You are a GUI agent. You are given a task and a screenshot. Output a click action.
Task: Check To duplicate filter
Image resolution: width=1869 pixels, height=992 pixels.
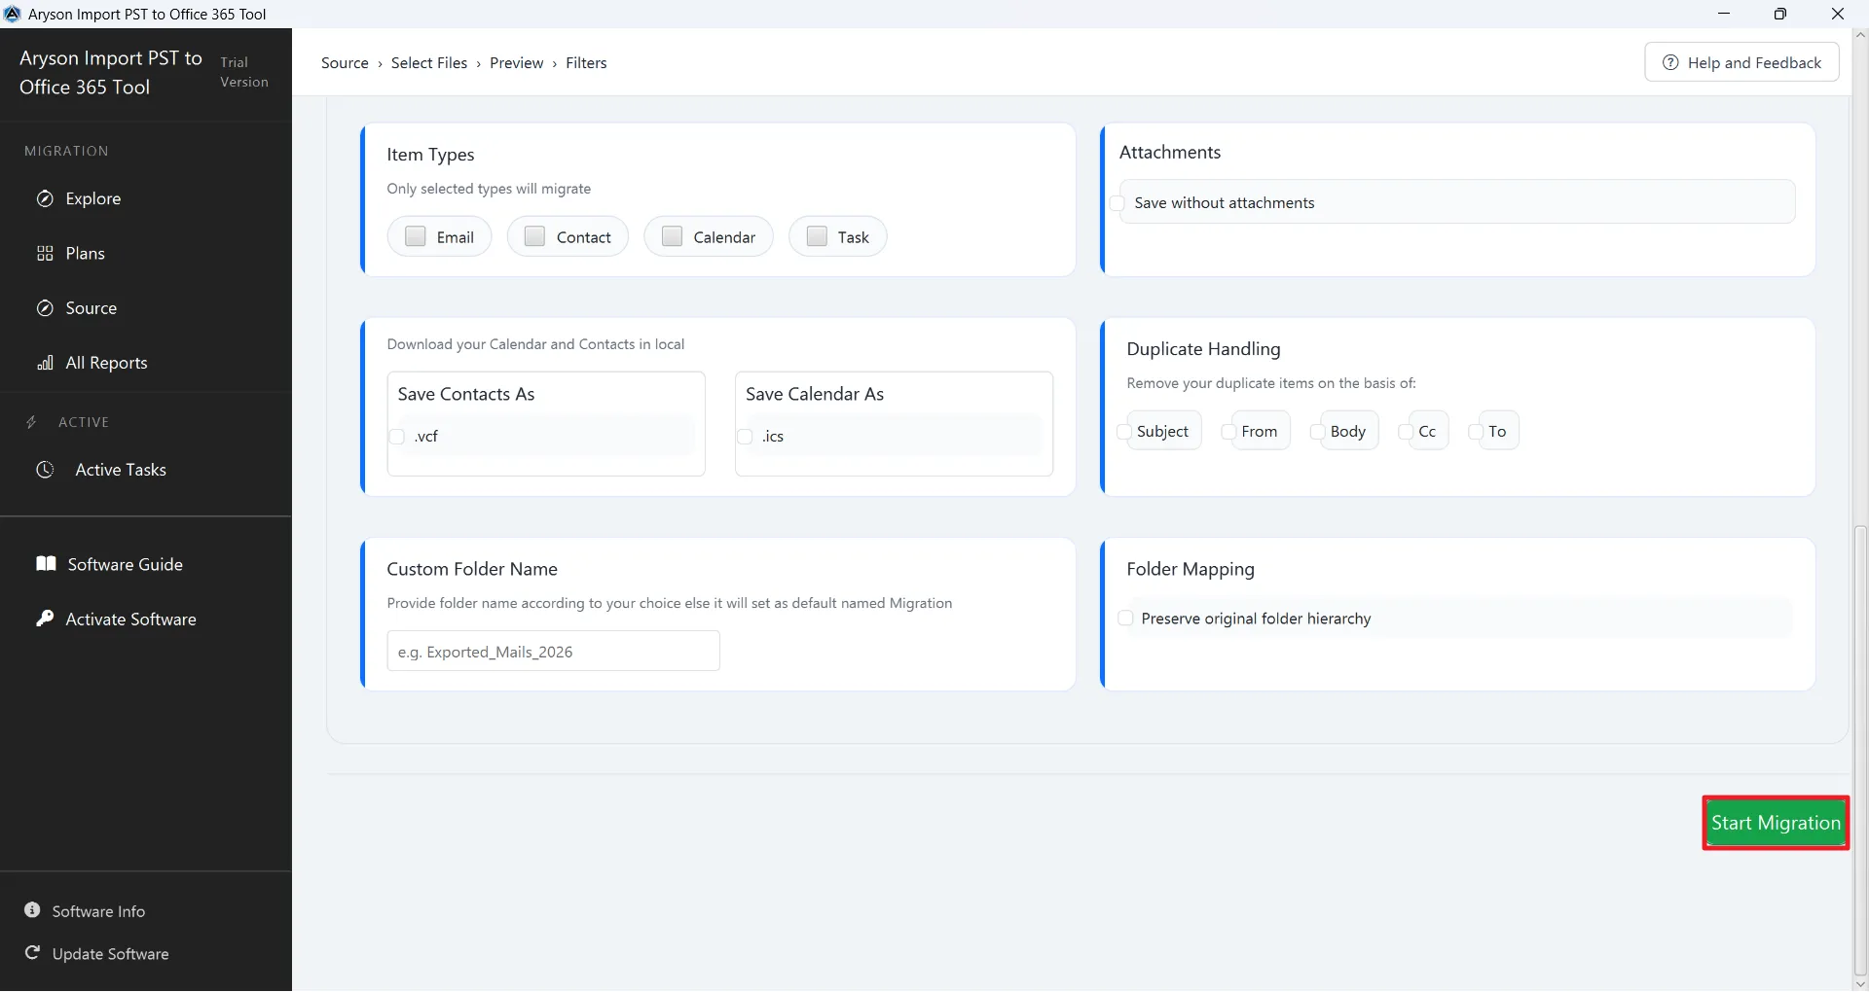tap(1476, 432)
